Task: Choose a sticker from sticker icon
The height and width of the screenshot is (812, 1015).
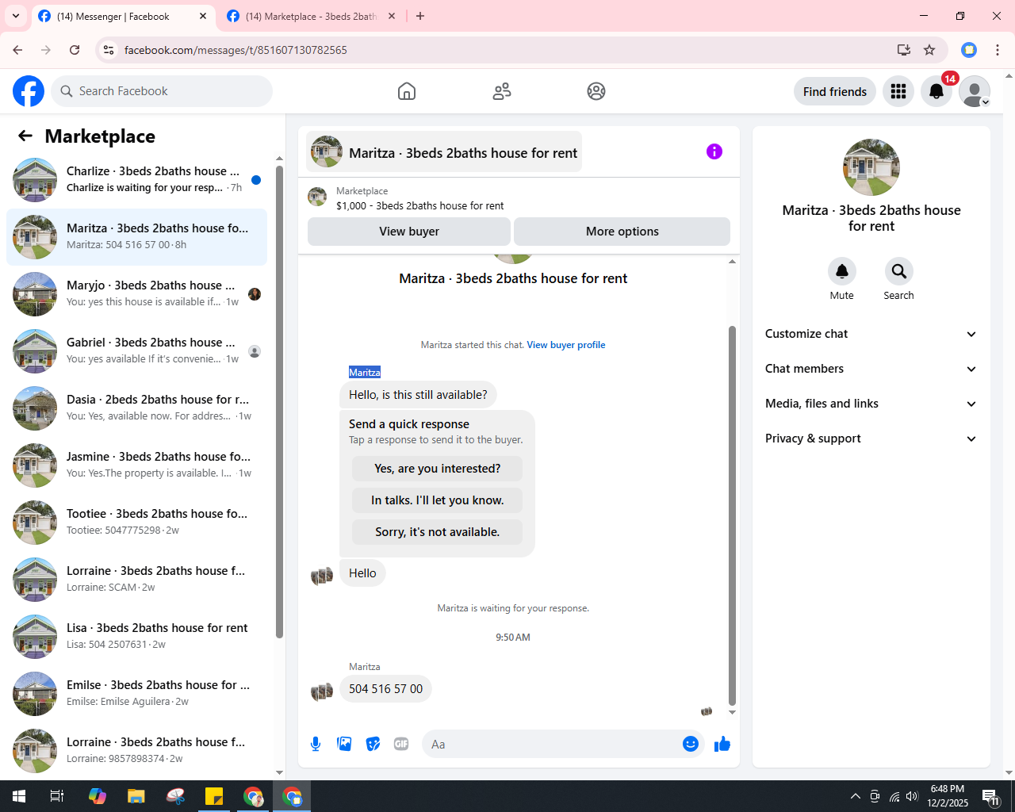Action: 373,744
